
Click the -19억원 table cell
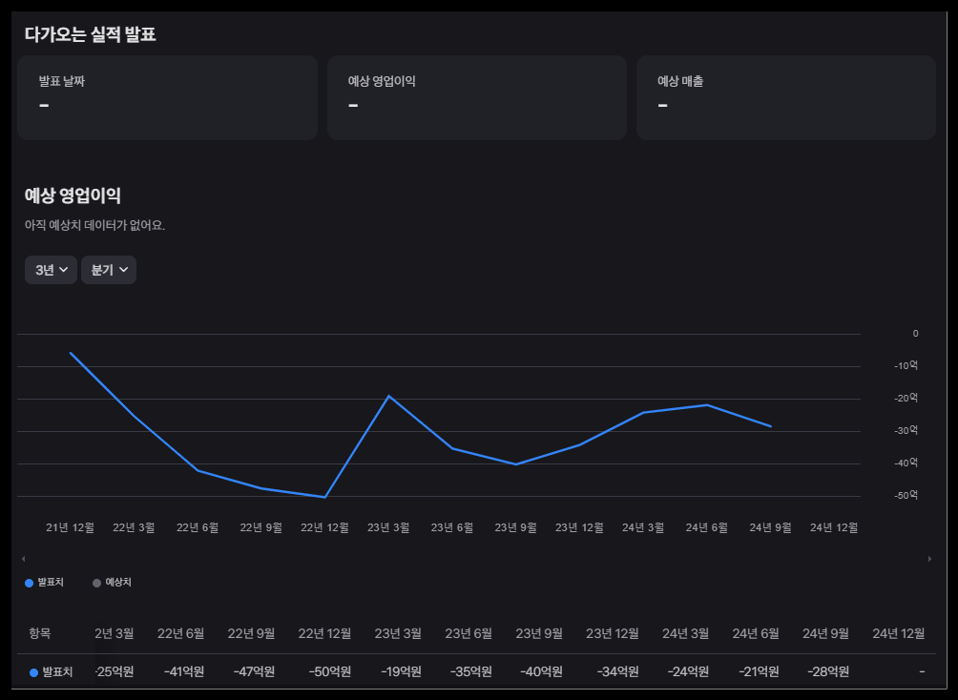click(402, 672)
